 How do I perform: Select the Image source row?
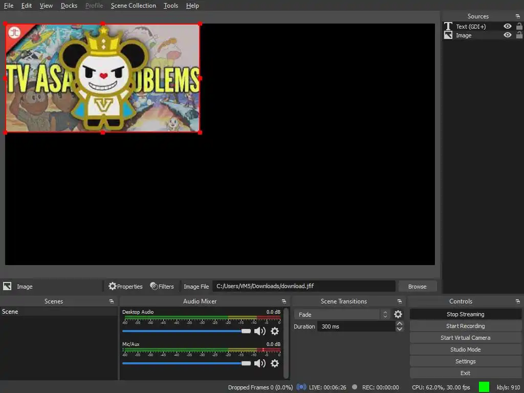pos(483,35)
